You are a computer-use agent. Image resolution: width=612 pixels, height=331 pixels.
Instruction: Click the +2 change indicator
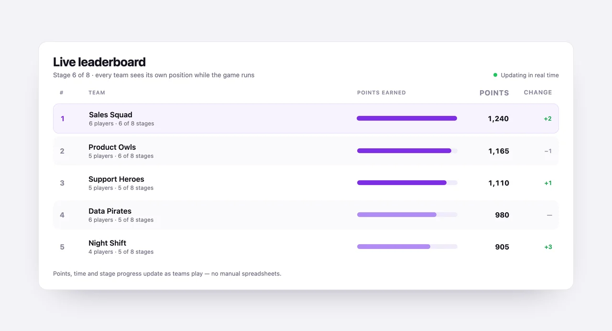tap(547, 119)
